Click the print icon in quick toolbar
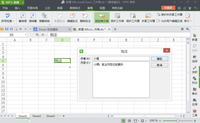 11,29
